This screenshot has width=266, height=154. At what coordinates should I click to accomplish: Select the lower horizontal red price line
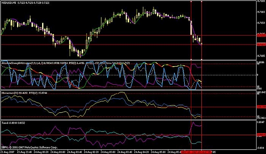129,45
